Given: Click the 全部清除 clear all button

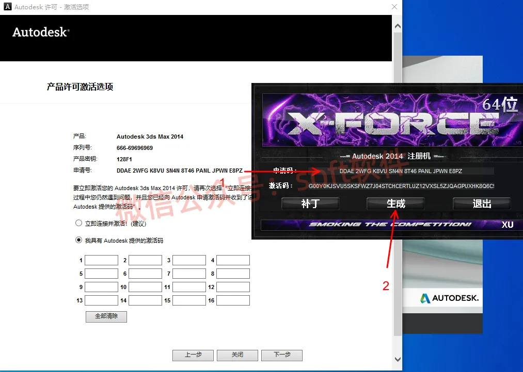Looking at the screenshot, I should [106, 316].
